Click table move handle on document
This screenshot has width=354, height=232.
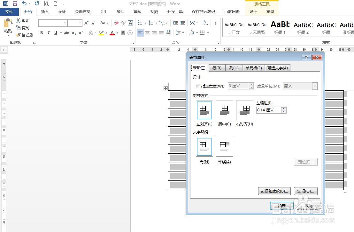tap(165, 88)
